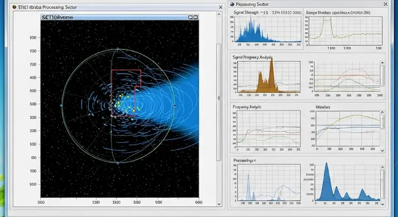Click inside the red selection rectangle
This screenshot has height=217, width=398.
click(x=123, y=93)
